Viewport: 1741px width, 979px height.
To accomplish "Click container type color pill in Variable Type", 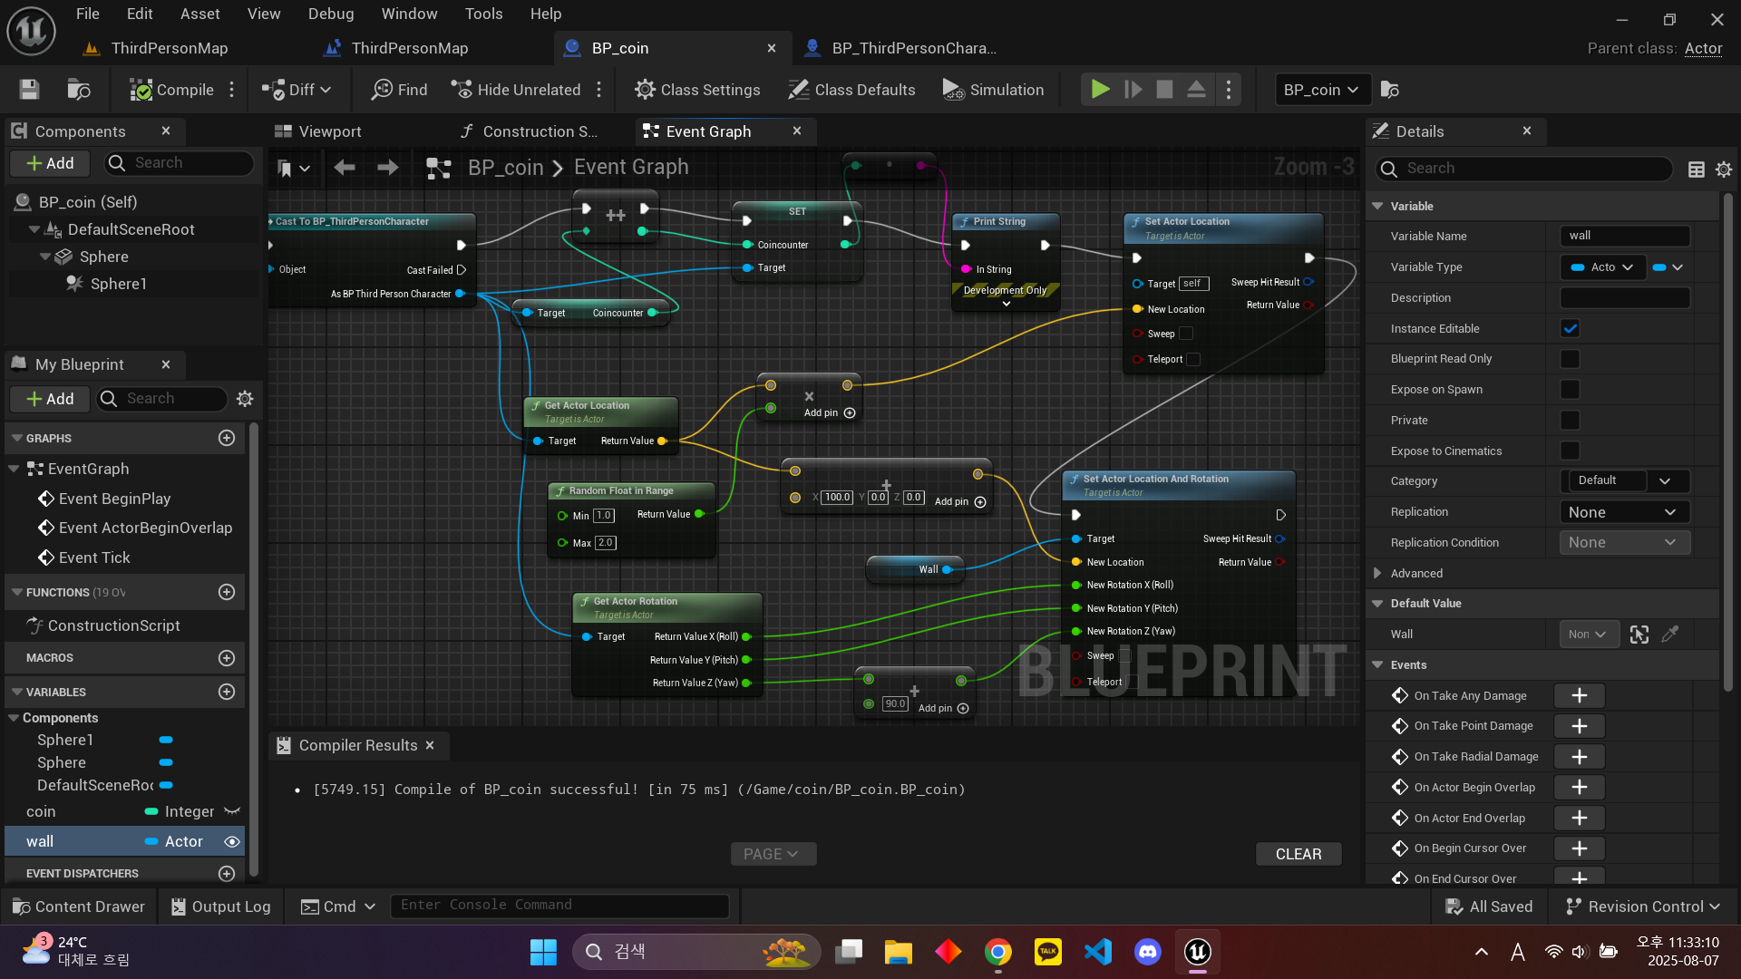I will 1667,267.
